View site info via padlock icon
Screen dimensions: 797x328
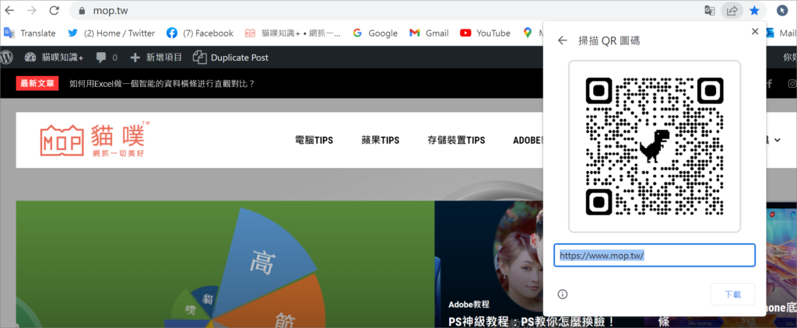coord(80,11)
